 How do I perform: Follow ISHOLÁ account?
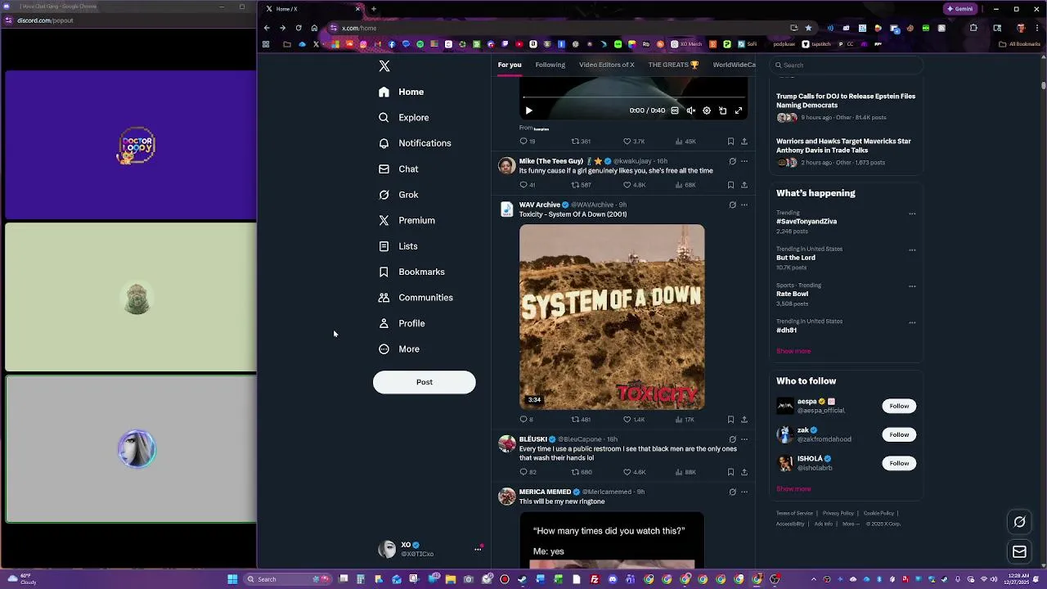(x=899, y=463)
